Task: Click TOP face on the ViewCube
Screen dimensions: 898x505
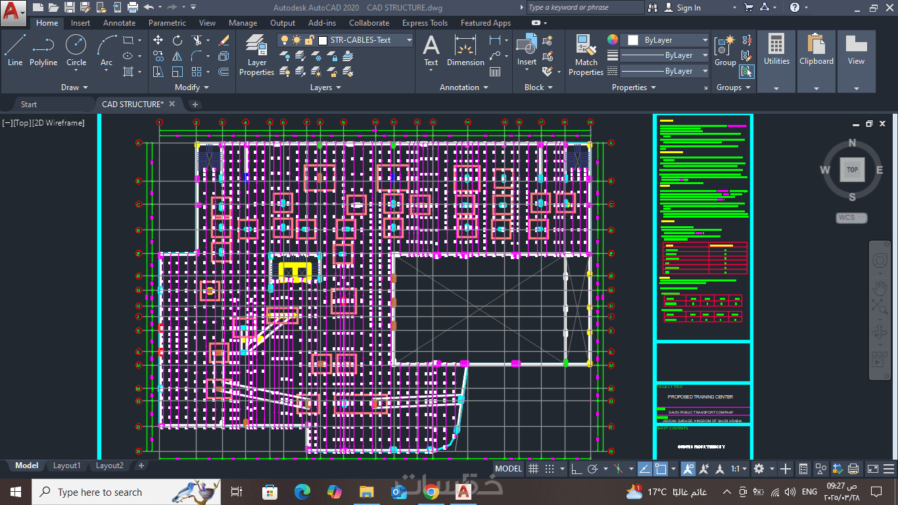Action: click(x=852, y=170)
